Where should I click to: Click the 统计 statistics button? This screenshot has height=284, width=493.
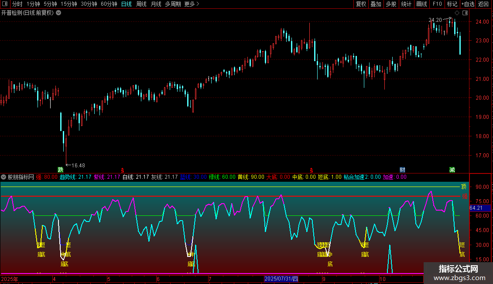(406, 4)
